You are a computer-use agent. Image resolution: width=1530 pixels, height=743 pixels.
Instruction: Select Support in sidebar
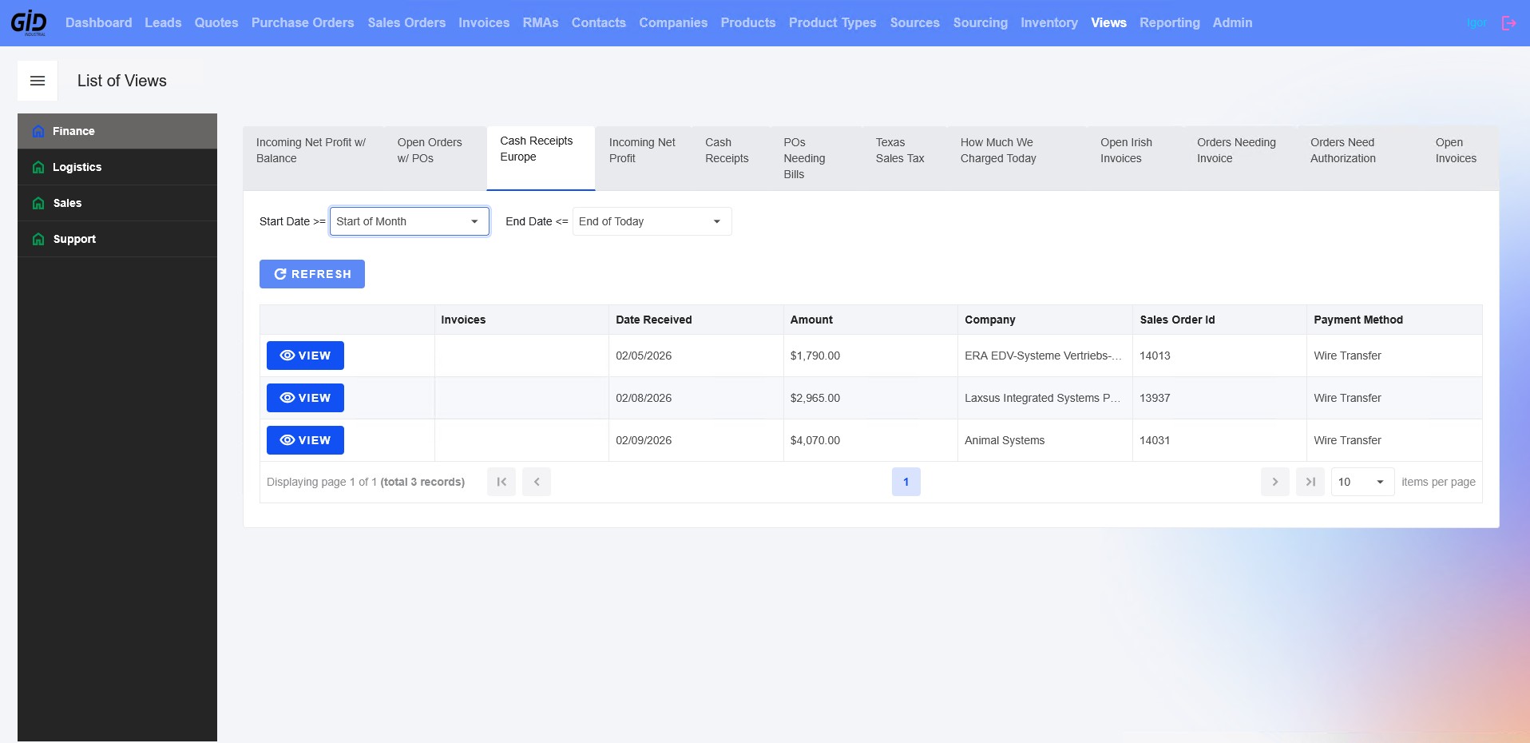click(117, 239)
